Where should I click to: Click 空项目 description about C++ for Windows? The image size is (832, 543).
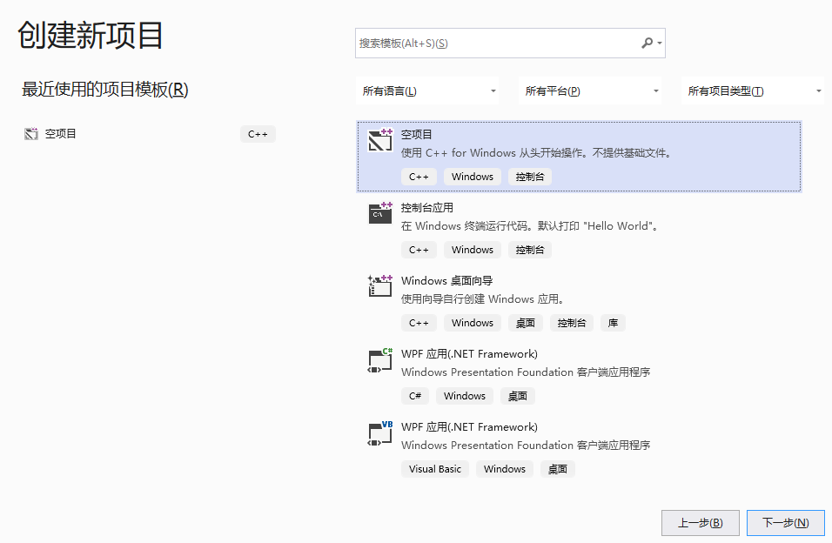(537, 153)
